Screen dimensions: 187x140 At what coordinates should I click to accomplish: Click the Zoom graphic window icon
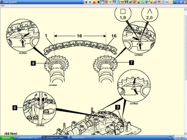click(2, 2)
